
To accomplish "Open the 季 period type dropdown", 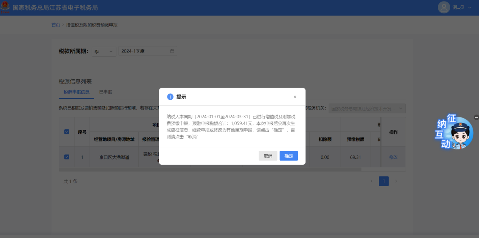I will pos(104,51).
